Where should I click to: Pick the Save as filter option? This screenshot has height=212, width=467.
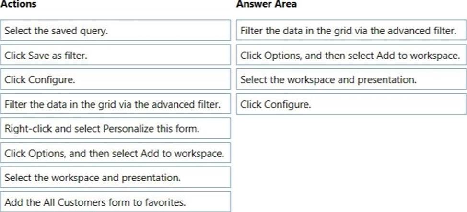point(116,55)
